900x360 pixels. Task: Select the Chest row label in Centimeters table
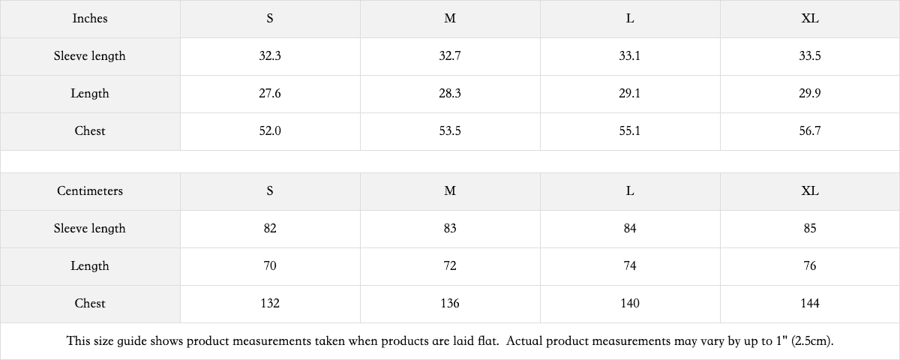pyautogui.click(x=90, y=304)
